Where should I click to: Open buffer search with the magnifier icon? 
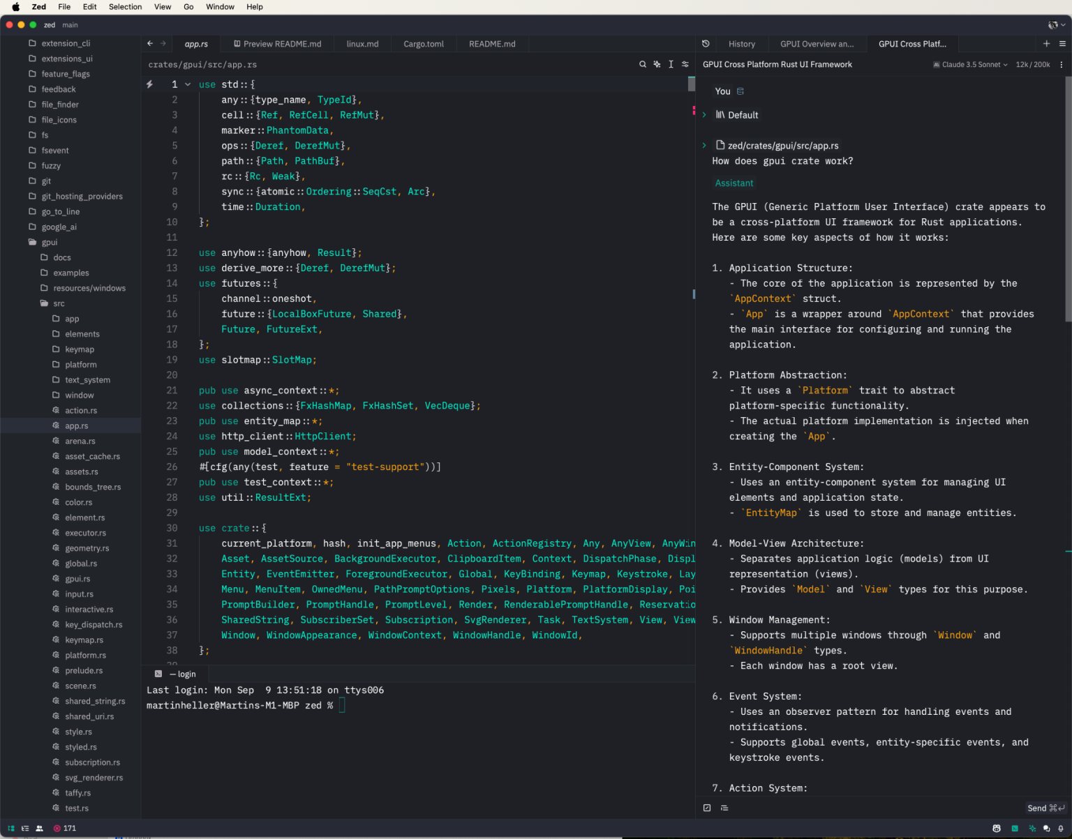pos(642,63)
